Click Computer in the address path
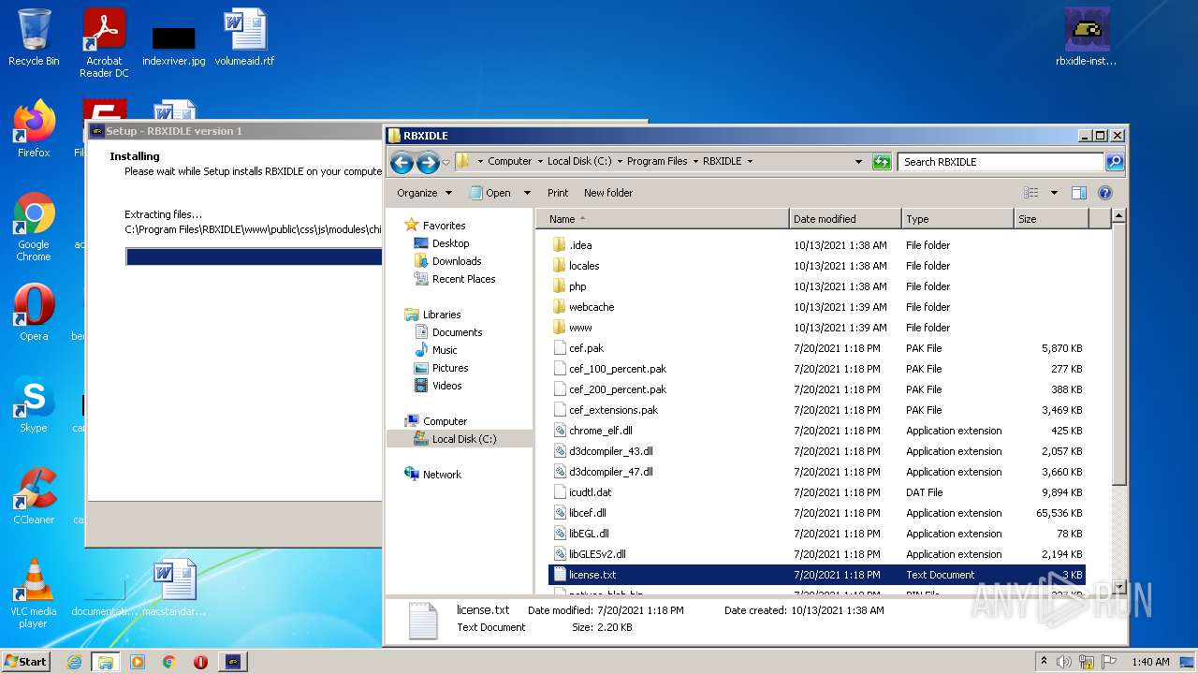Viewport: 1198px width, 674px height. click(509, 161)
